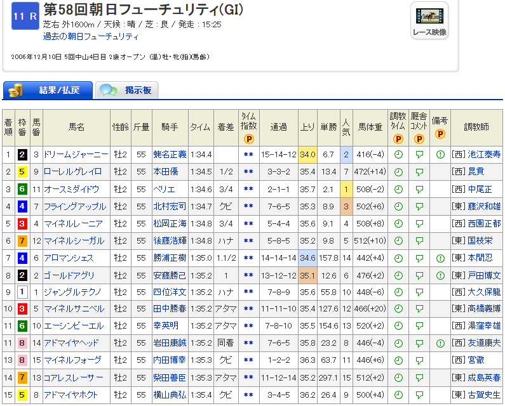Screen dimensions: 505x406
Task: Open trainer page for 古賀史生
Action: click(484, 395)
